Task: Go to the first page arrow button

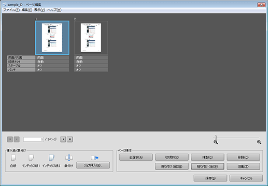Action: click(10, 139)
